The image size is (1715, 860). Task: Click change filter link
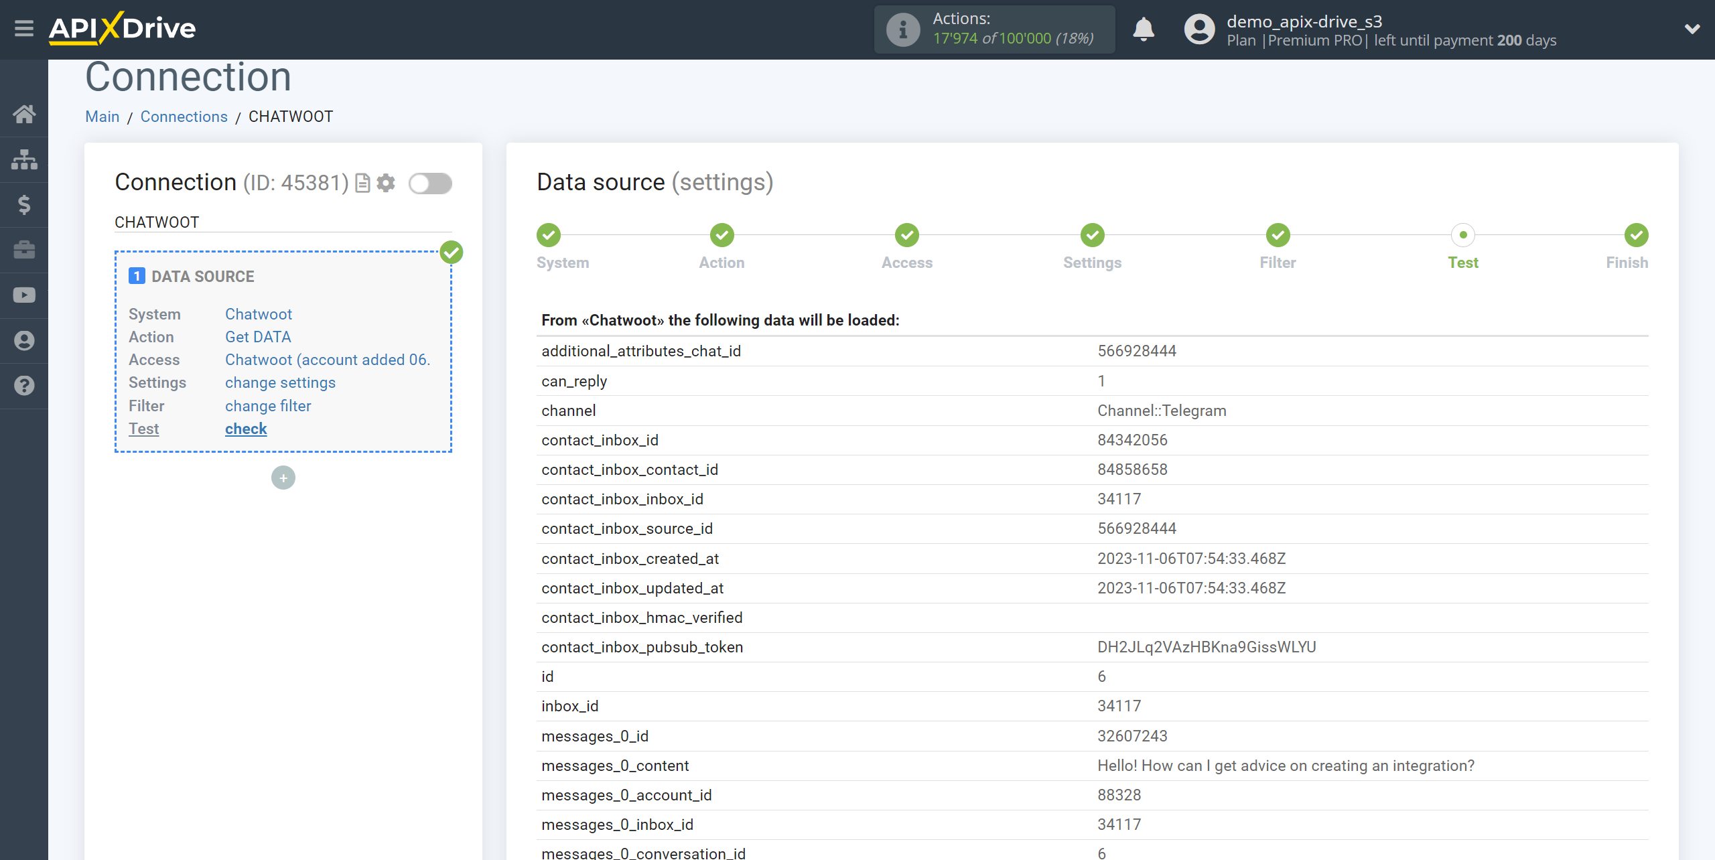point(268,406)
